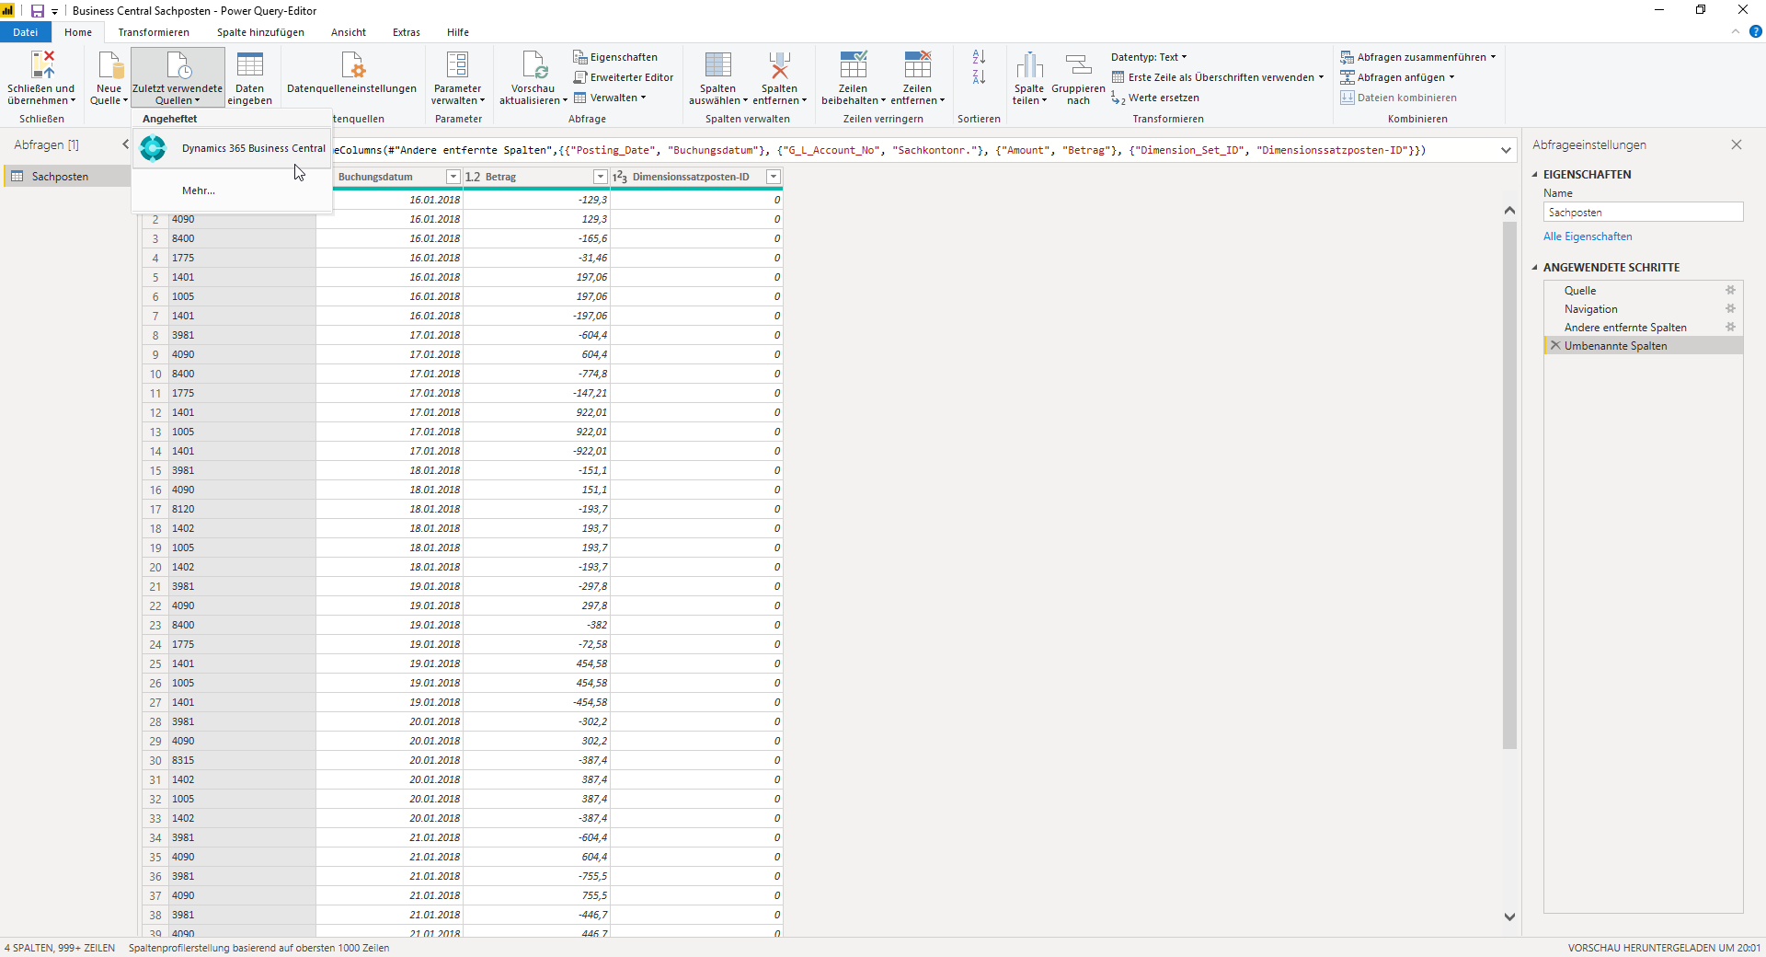The image size is (1766, 957).
Task: Open help question mark icon
Action: 1755,31
